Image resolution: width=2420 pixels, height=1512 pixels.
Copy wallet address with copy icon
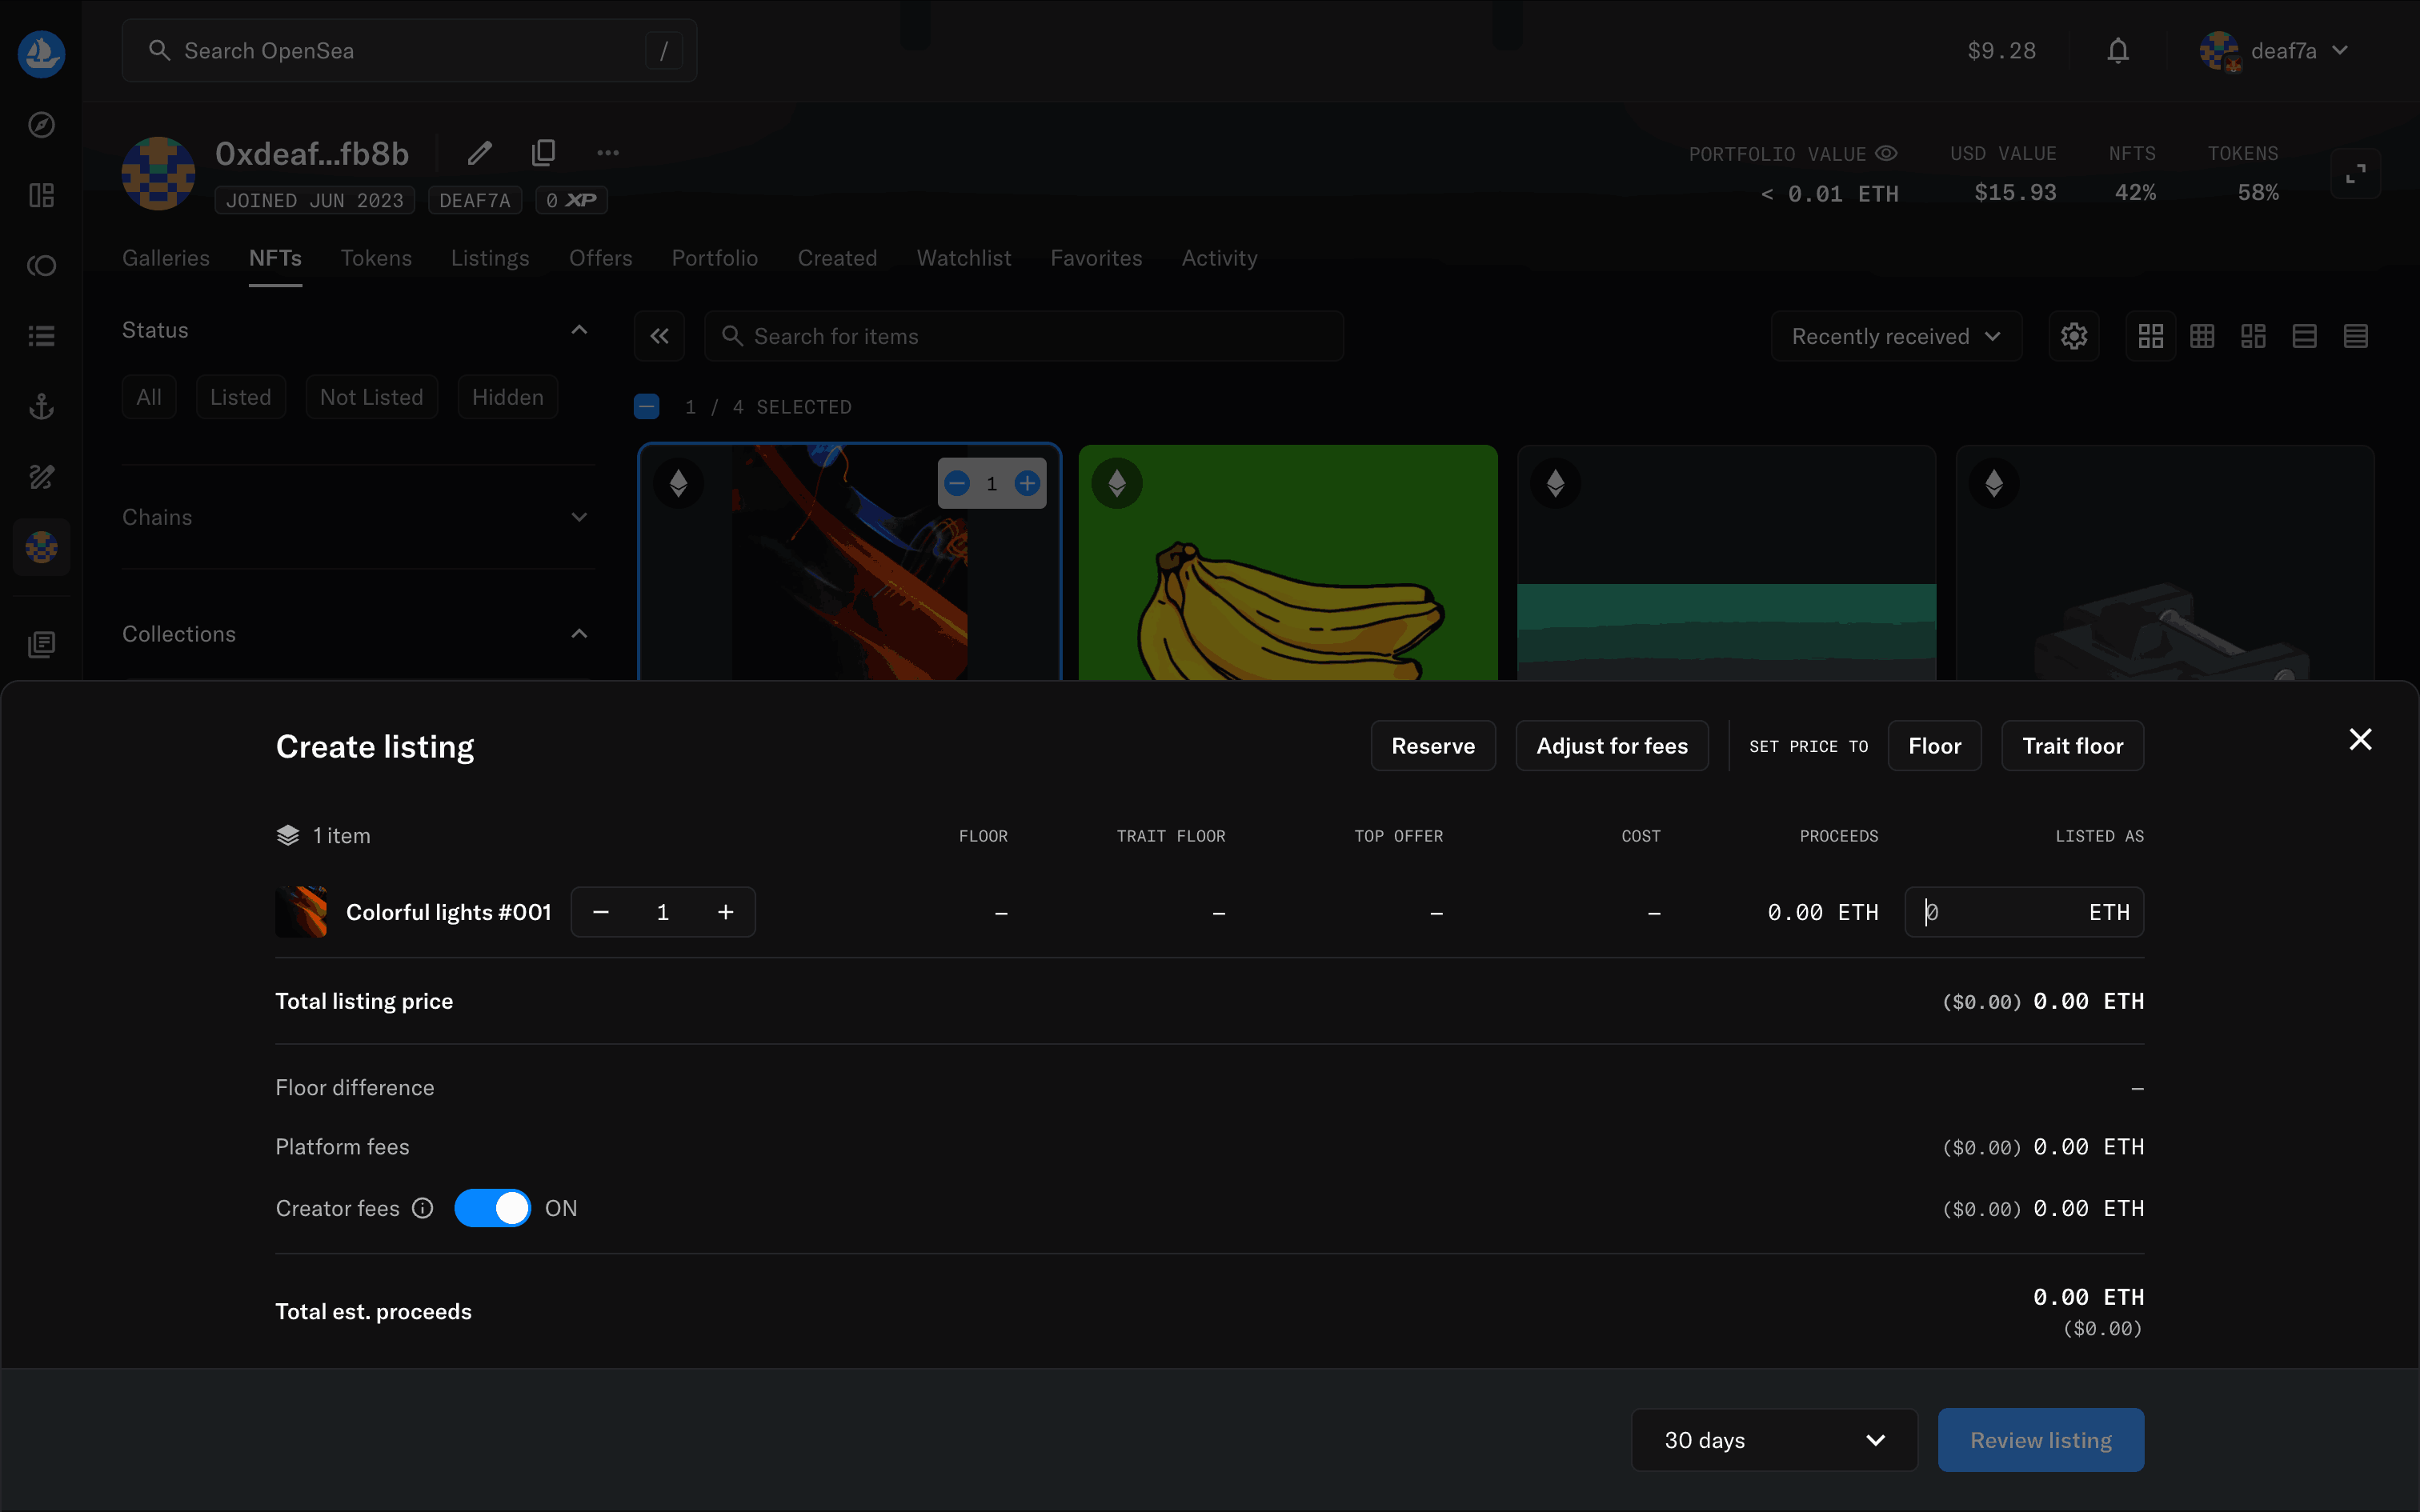click(543, 153)
